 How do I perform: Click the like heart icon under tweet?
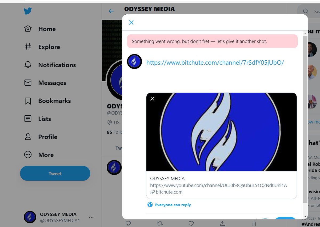[x=191, y=223]
